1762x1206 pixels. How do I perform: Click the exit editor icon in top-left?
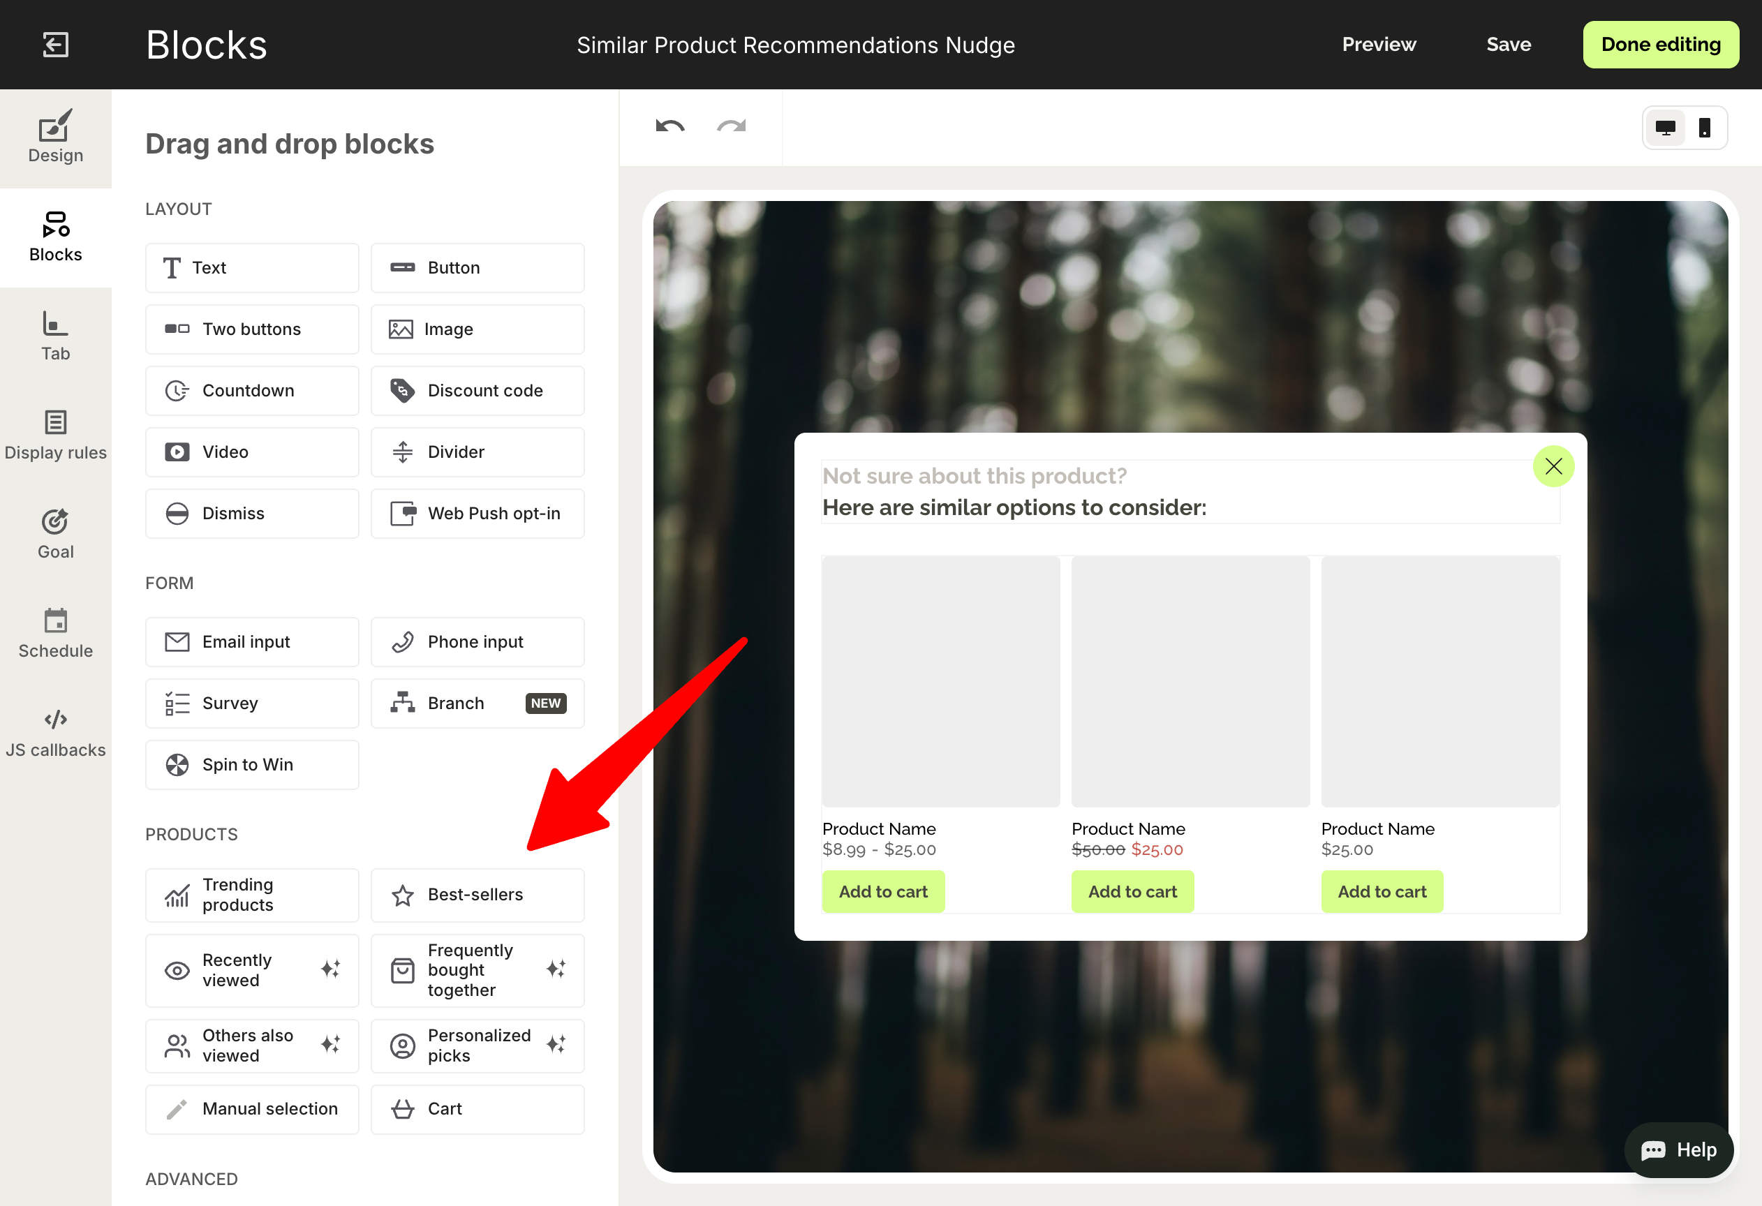[55, 45]
